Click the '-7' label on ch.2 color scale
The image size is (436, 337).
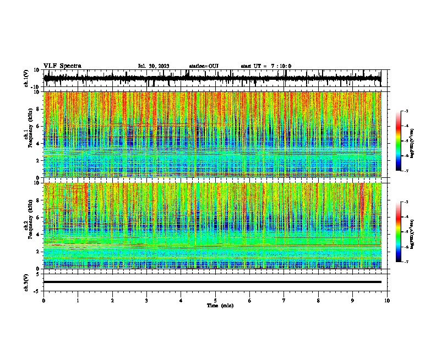coord(406,262)
